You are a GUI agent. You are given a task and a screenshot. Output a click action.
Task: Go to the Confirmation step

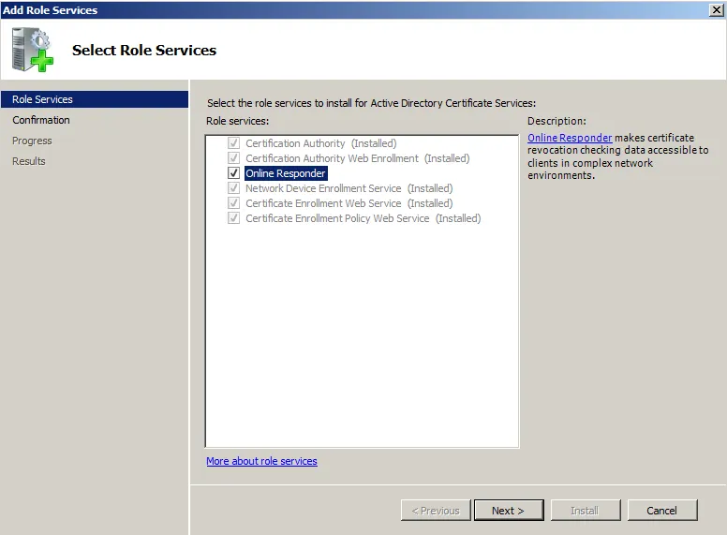pos(41,120)
